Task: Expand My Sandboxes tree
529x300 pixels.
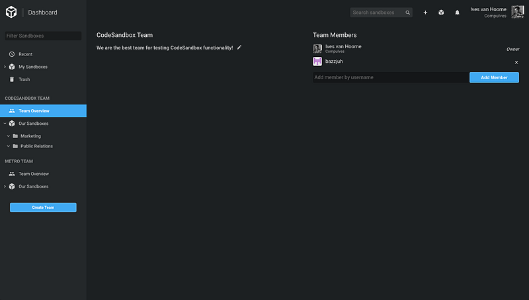Action: click(5, 67)
